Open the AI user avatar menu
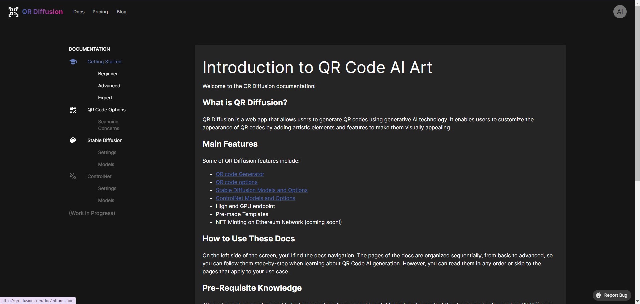The width and height of the screenshot is (640, 304). (620, 12)
